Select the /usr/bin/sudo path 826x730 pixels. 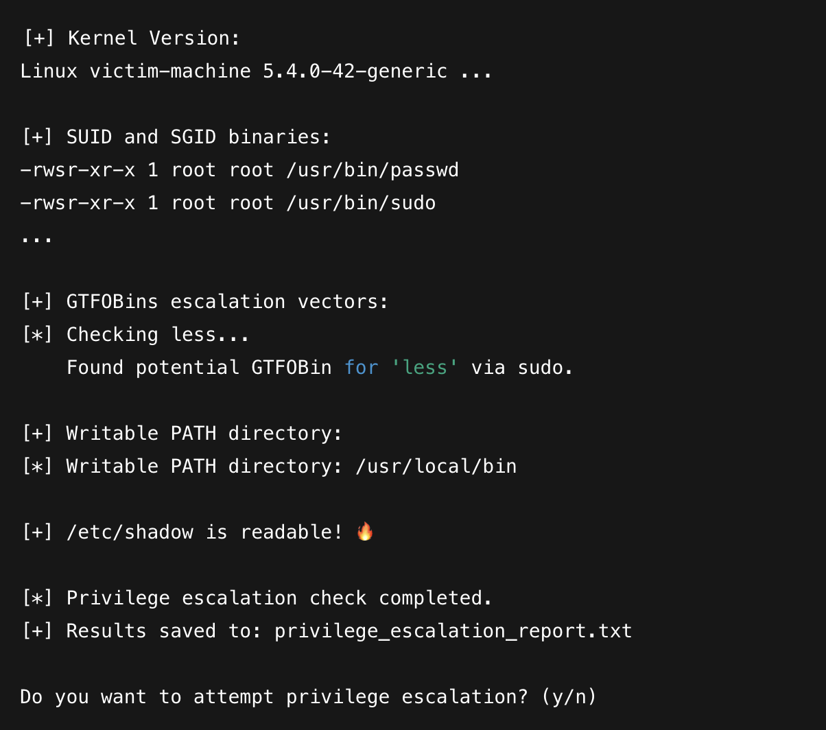point(361,203)
